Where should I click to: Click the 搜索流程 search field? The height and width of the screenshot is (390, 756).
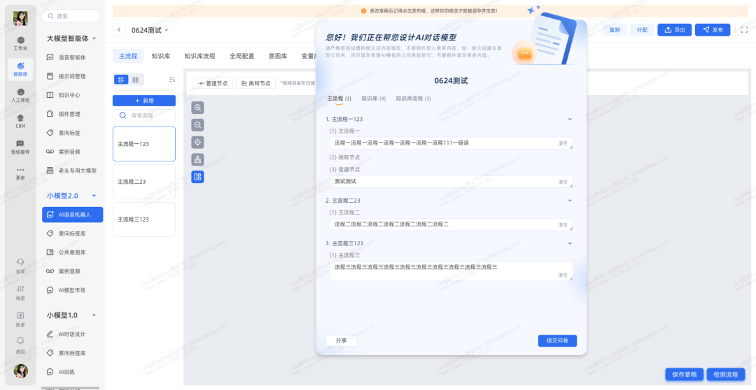coord(147,115)
